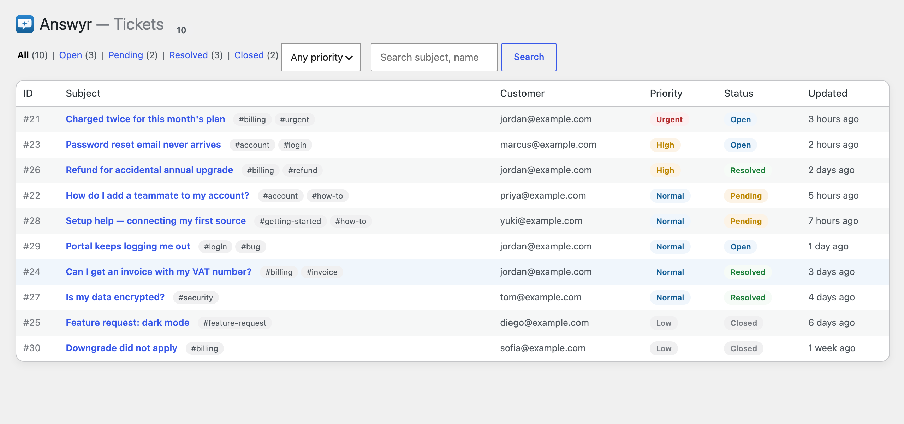Open ticket How do I add a teammate
The image size is (904, 424).
157,195
